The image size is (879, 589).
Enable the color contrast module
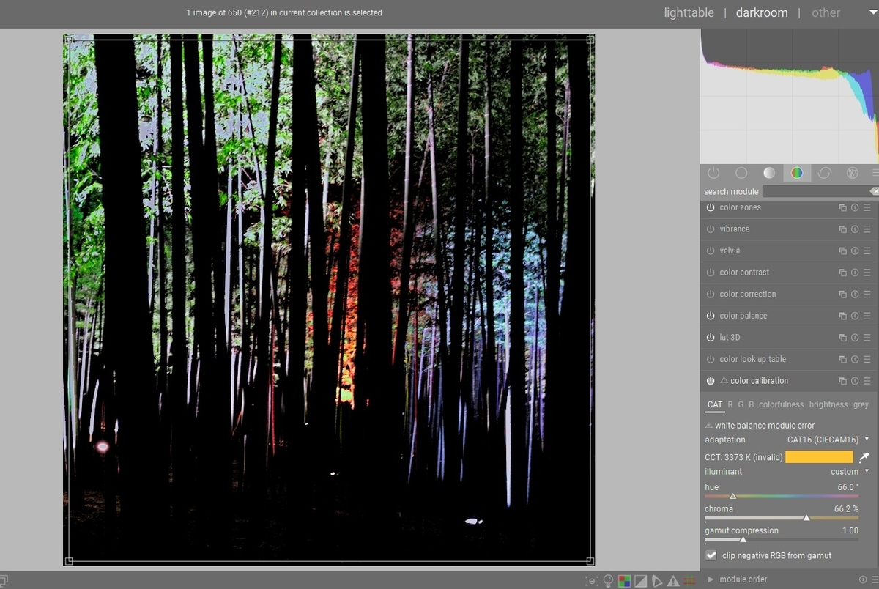(711, 273)
